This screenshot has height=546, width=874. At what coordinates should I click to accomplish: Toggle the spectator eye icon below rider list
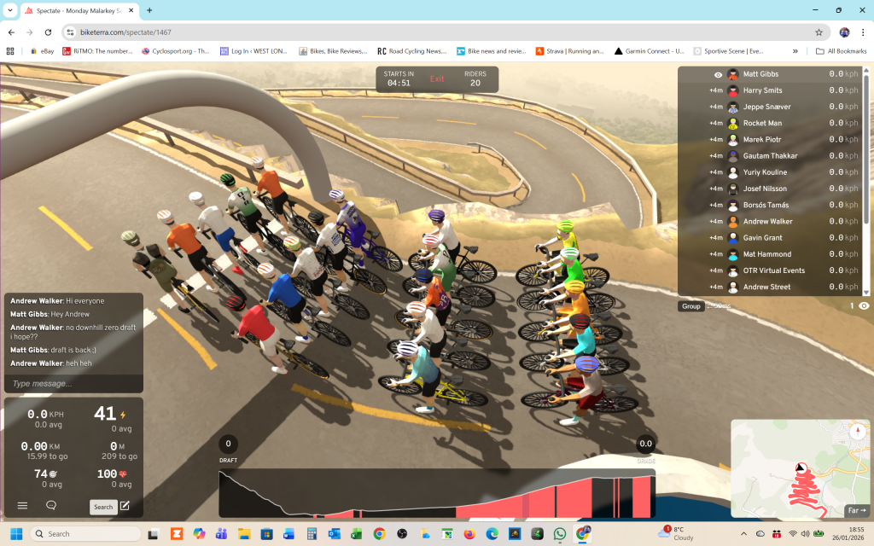pyautogui.click(x=864, y=306)
